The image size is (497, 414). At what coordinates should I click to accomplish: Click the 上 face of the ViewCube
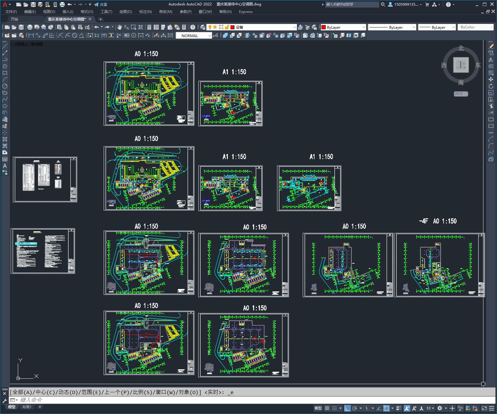point(461,65)
